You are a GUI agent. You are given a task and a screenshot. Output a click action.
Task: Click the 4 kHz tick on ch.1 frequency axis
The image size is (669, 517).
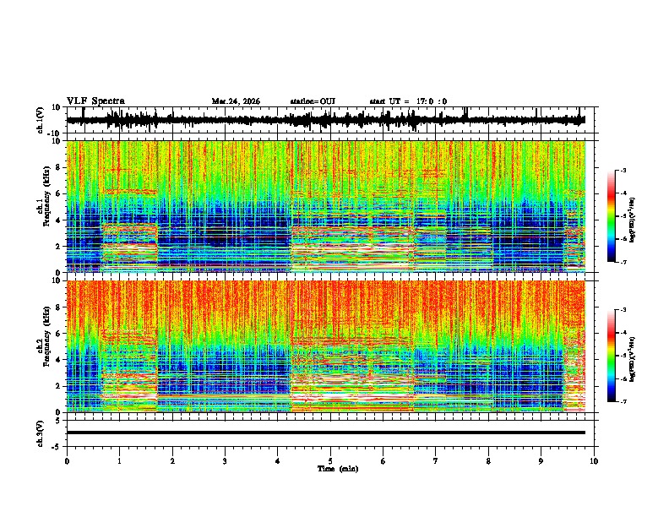(59, 220)
